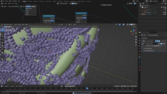Click Factor mode button on curve node
The width and height of the screenshot is (167, 94).
click(28, 7)
